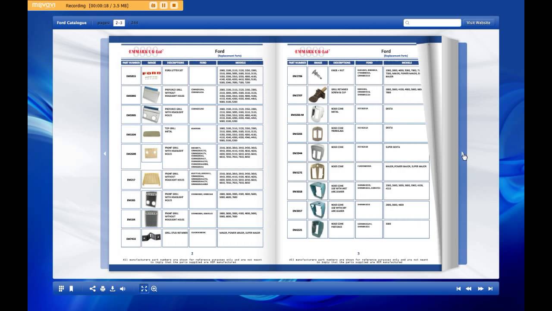
Task: Click the current pages number field
Action: click(119, 23)
